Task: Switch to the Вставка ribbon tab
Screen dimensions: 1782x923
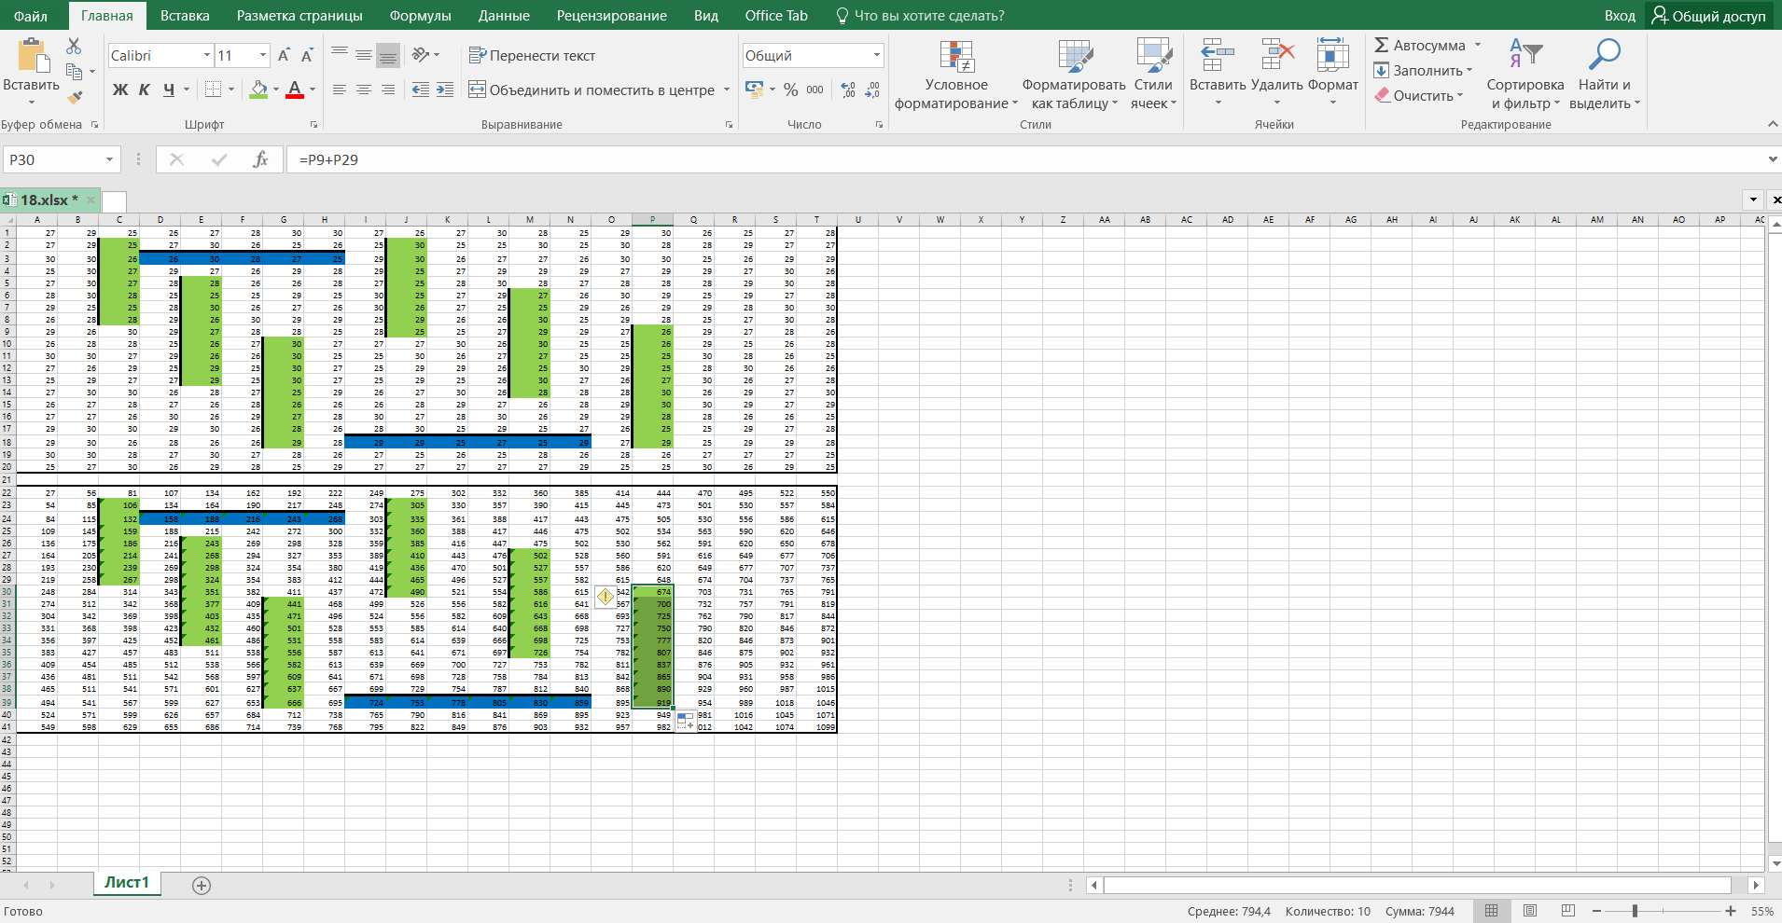Action: tap(185, 16)
